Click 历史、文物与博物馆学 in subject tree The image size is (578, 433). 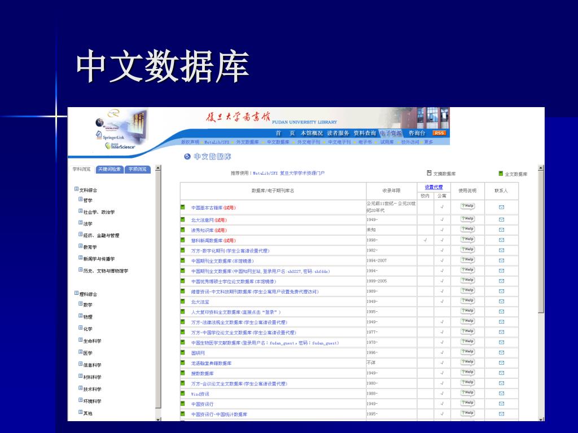tap(106, 271)
